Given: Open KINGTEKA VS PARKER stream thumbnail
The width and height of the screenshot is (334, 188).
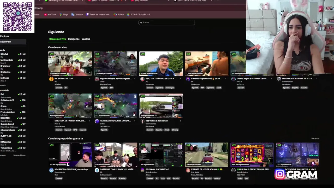Looking at the screenshot, I should tap(70, 106).
